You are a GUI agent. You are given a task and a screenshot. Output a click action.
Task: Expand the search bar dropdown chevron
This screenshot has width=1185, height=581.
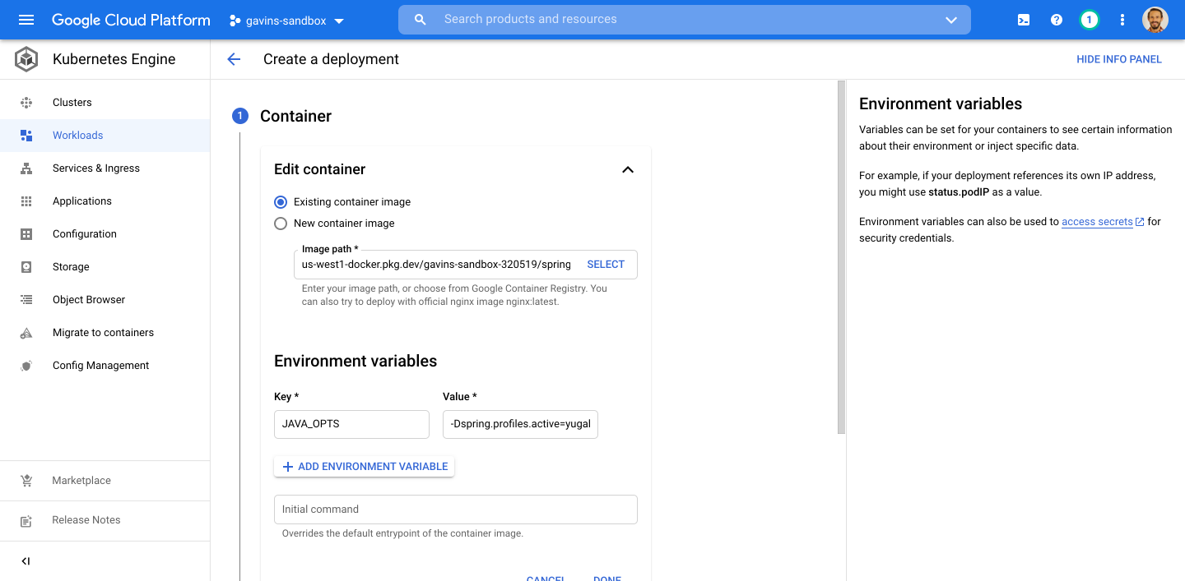click(950, 20)
